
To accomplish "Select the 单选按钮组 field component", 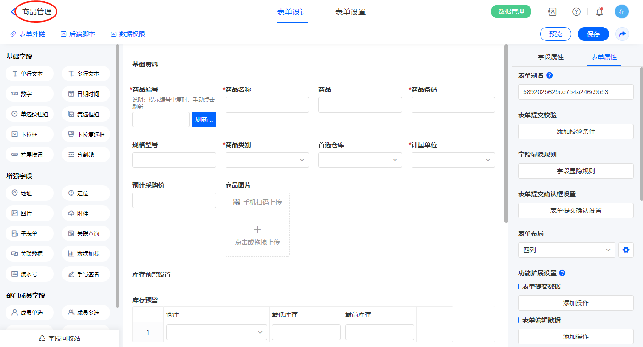I will [30, 114].
